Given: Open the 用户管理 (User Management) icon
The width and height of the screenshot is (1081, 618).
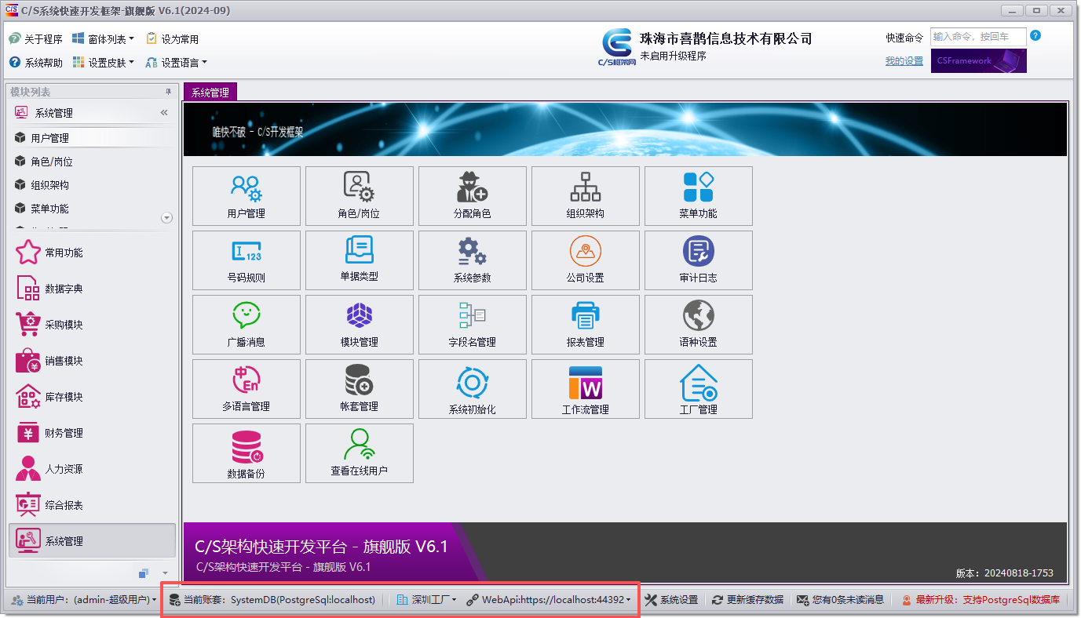Looking at the screenshot, I should coord(246,195).
